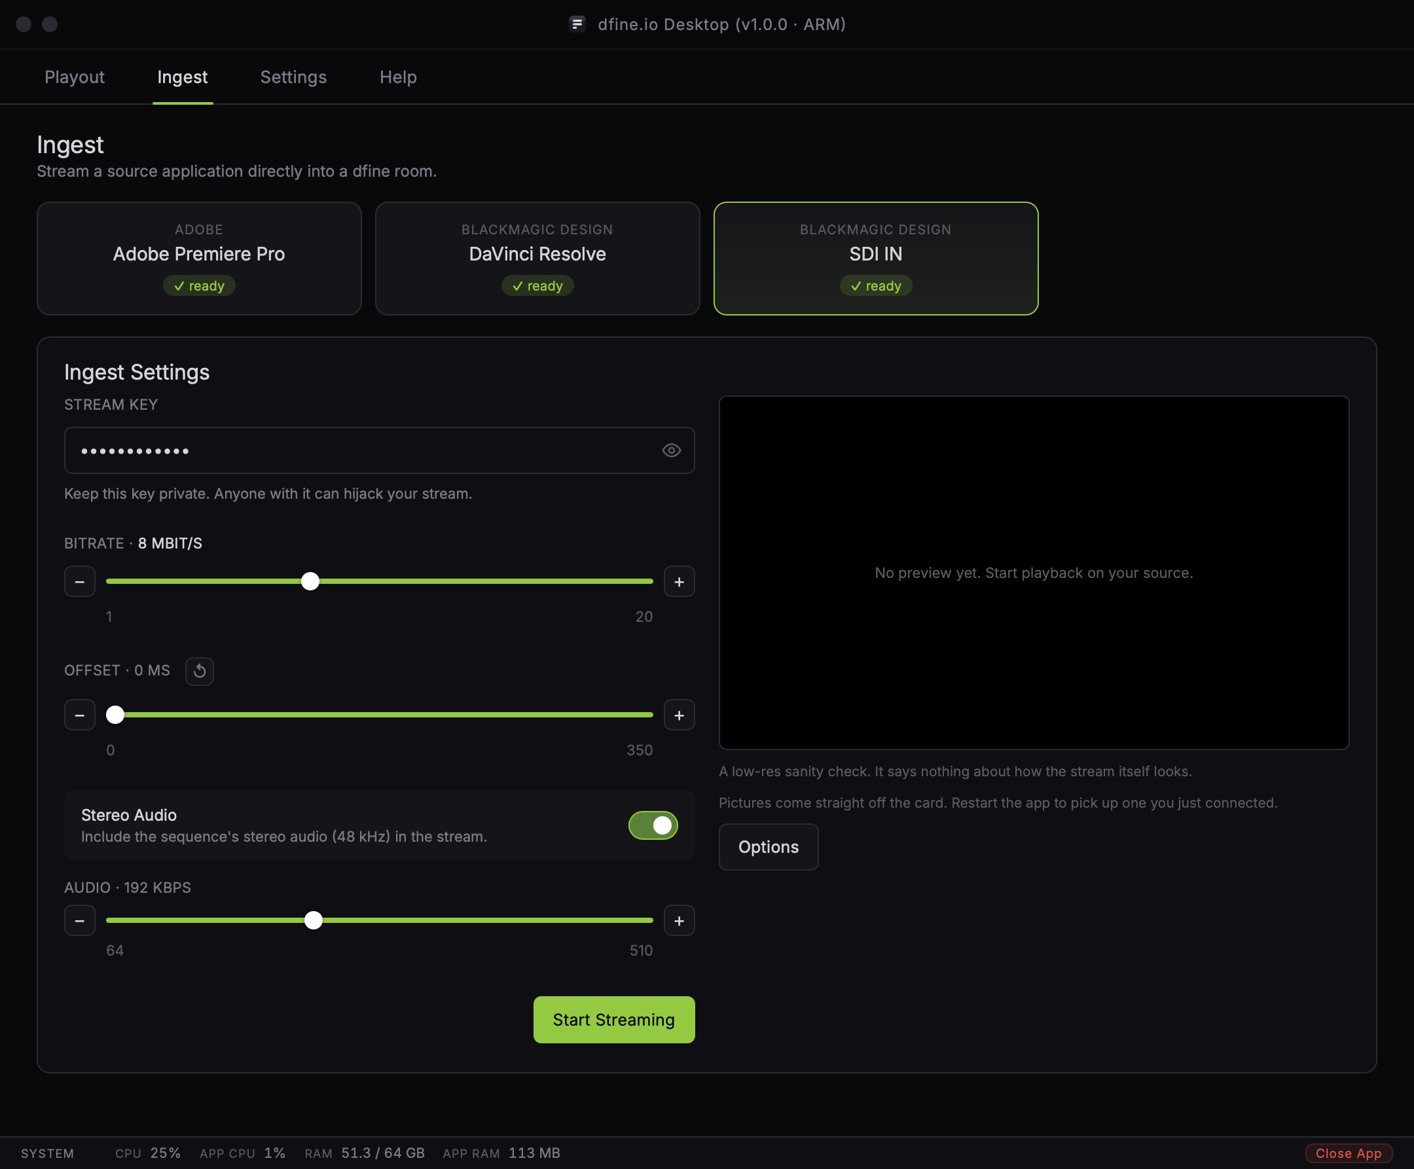This screenshot has width=1414, height=1169.
Task: Open the Help tab
Action: pyautogui.click(x=398, y=77)
